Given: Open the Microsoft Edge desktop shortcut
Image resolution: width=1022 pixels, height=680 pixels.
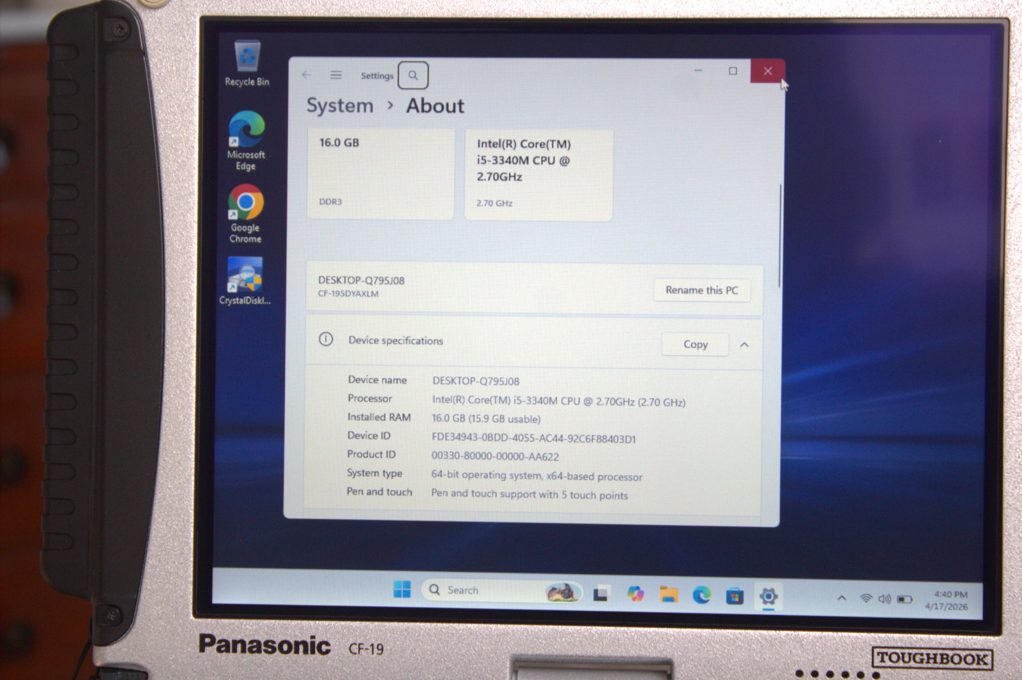Looking at the screenshot, I should point(246,140).
